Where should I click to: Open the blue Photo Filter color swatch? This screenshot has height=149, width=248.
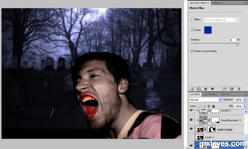coord(208,30)
